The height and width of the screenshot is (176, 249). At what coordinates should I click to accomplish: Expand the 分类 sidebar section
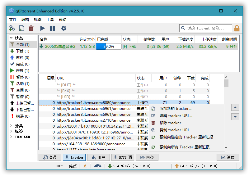pos(12,126)
